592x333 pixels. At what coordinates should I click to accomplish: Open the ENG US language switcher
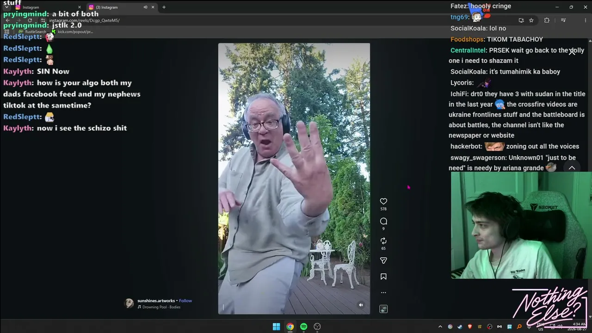click(x=541, y=327)
